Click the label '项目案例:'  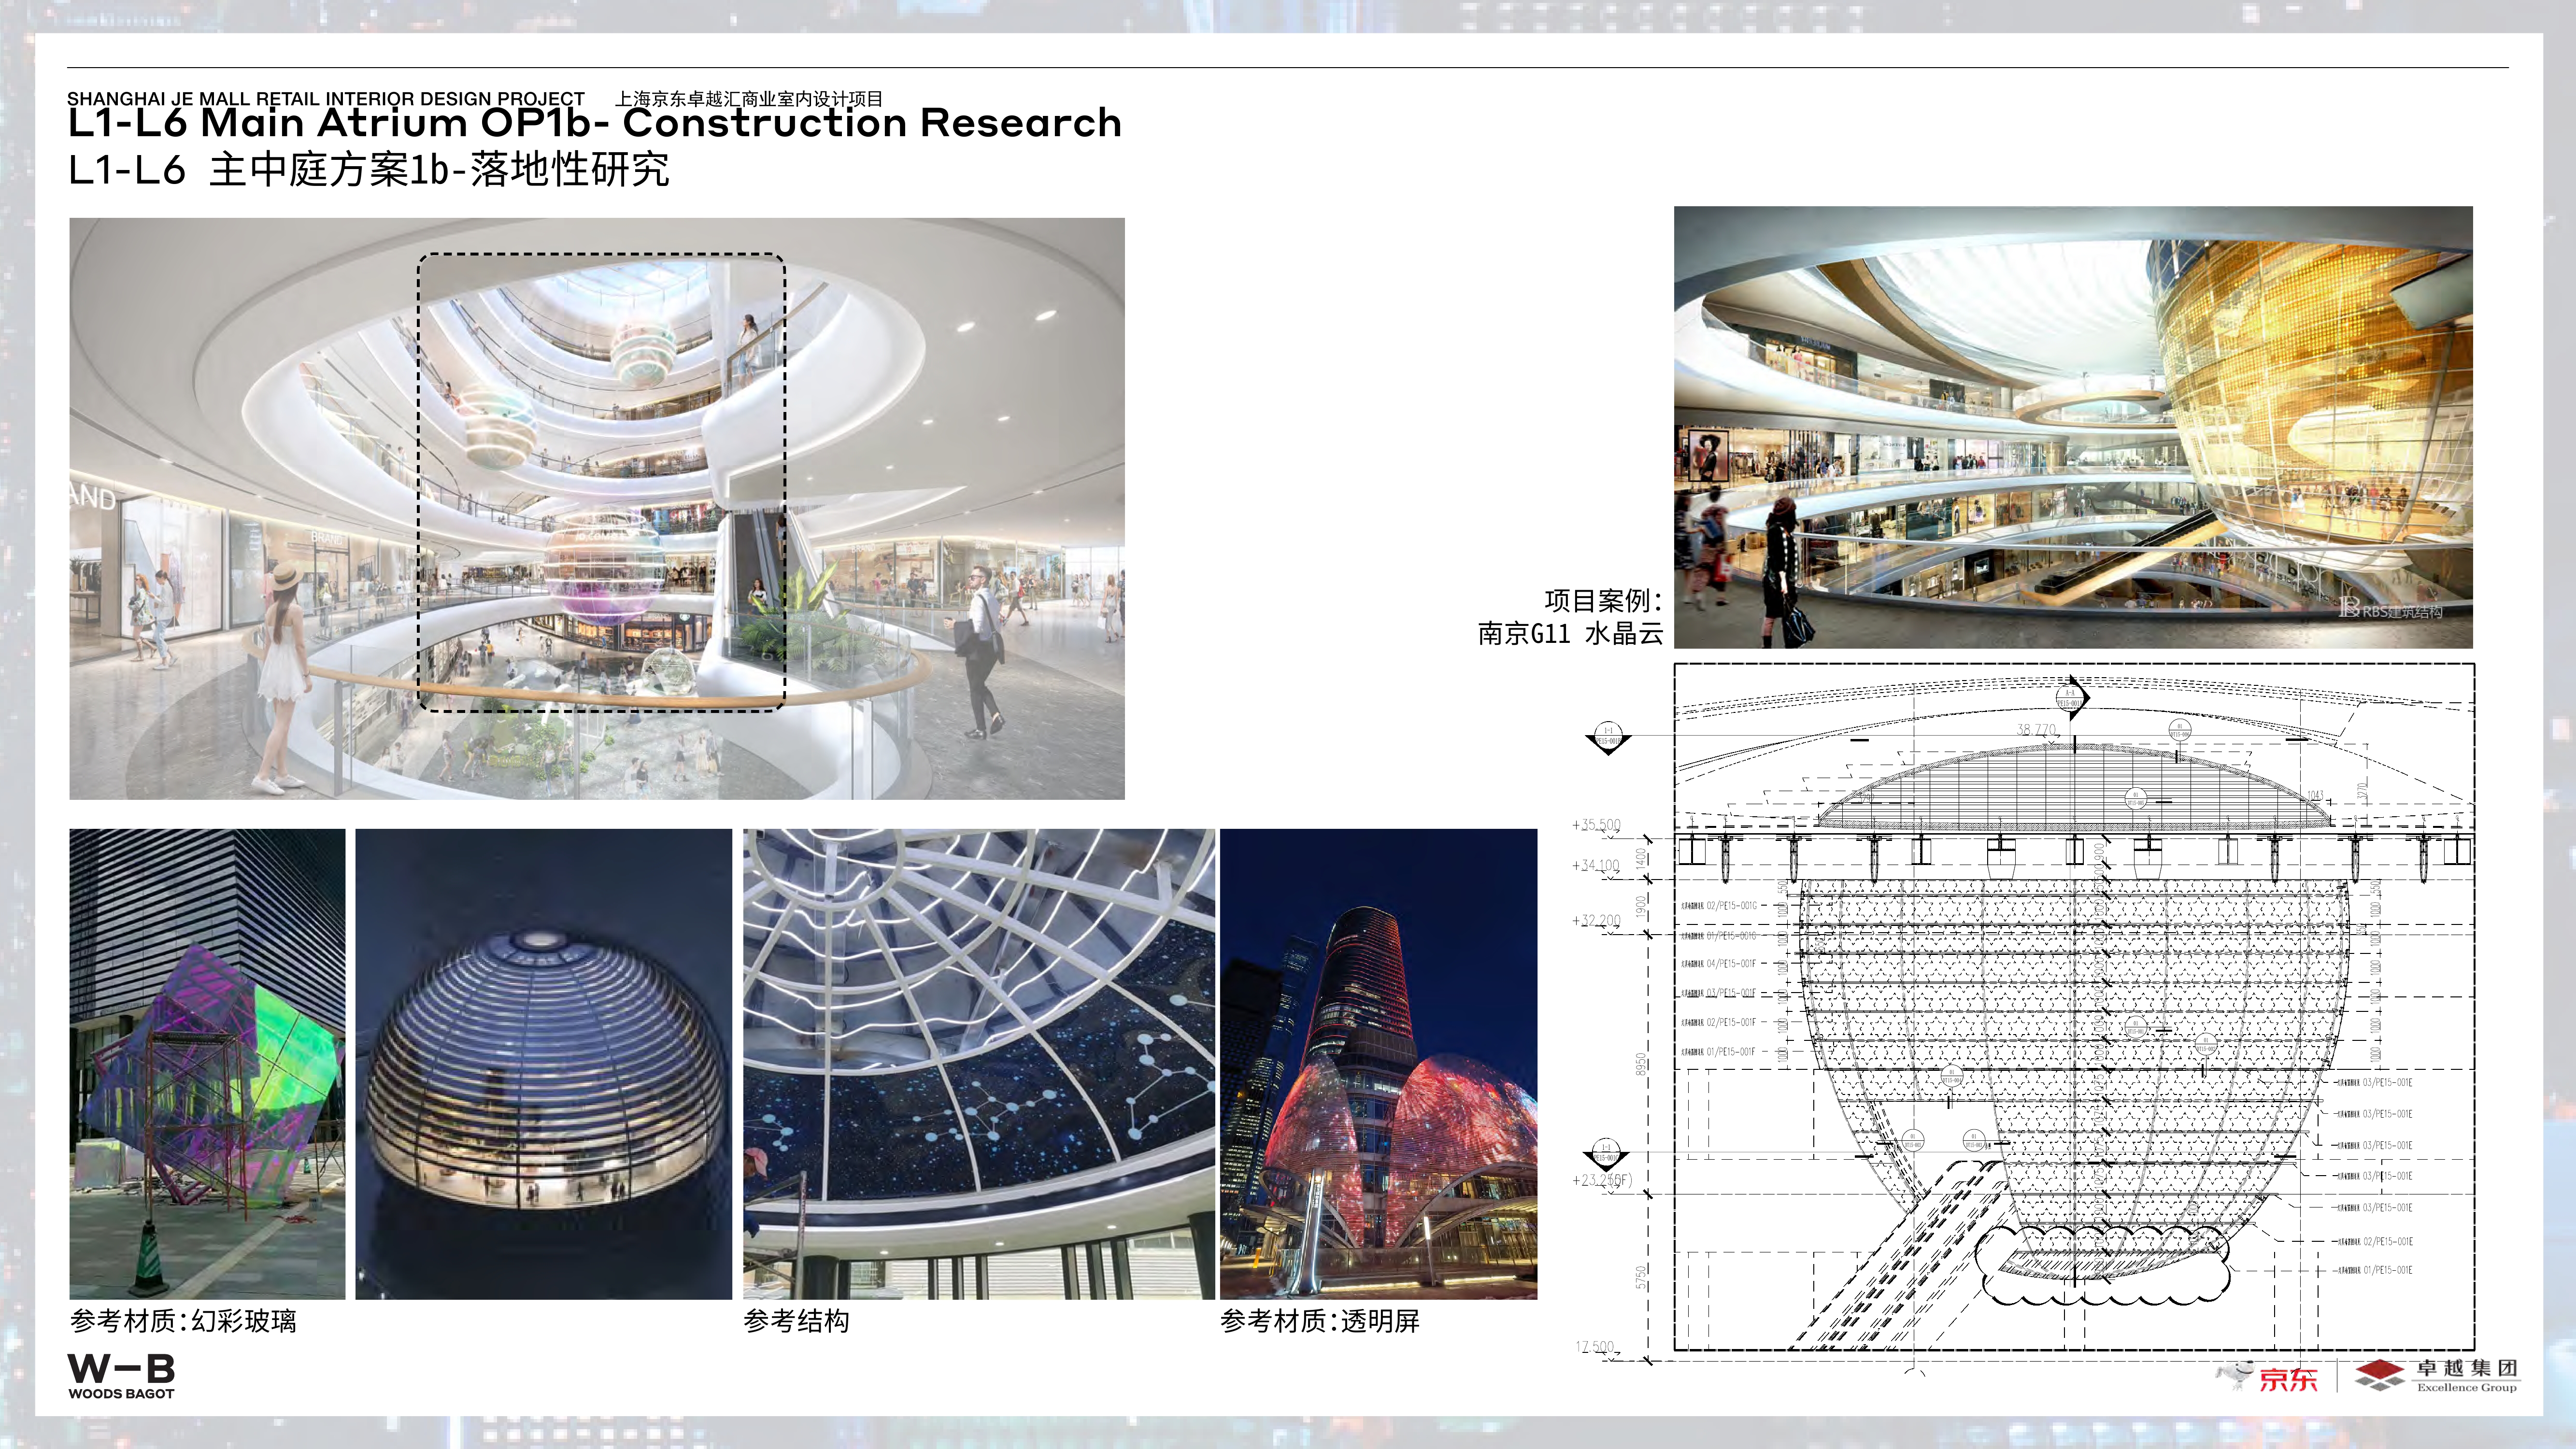click(1603, 600)
